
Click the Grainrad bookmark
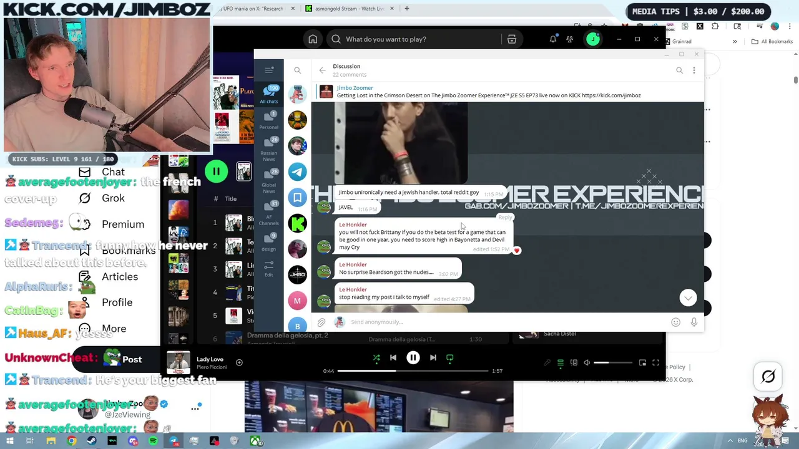678,42
